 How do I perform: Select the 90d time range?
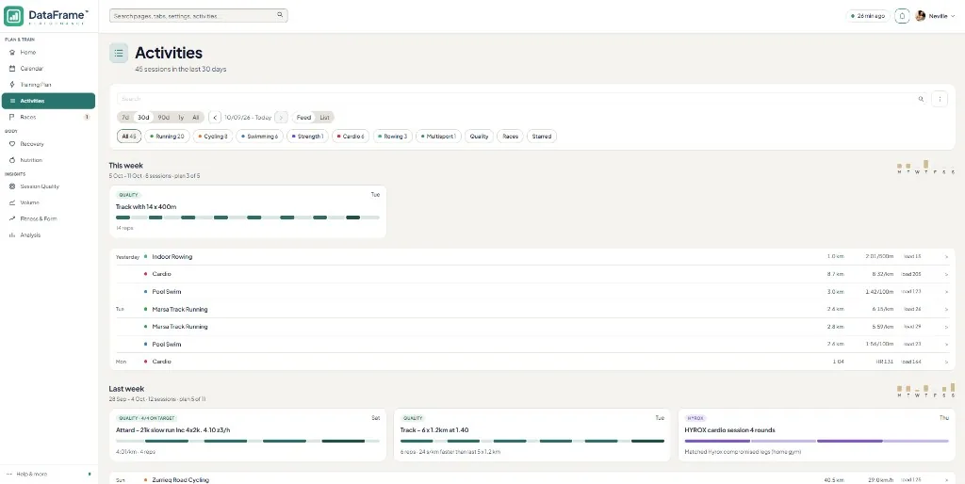163,118
